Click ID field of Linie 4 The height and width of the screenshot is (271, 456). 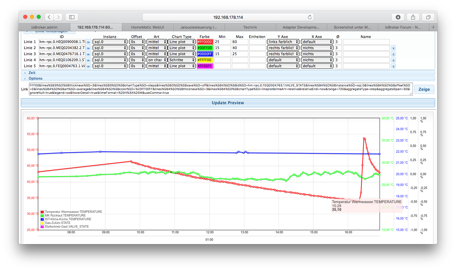coord(62,60)
